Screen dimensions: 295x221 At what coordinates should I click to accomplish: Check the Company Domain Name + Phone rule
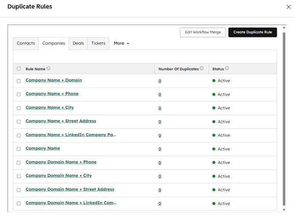point(18,163)
